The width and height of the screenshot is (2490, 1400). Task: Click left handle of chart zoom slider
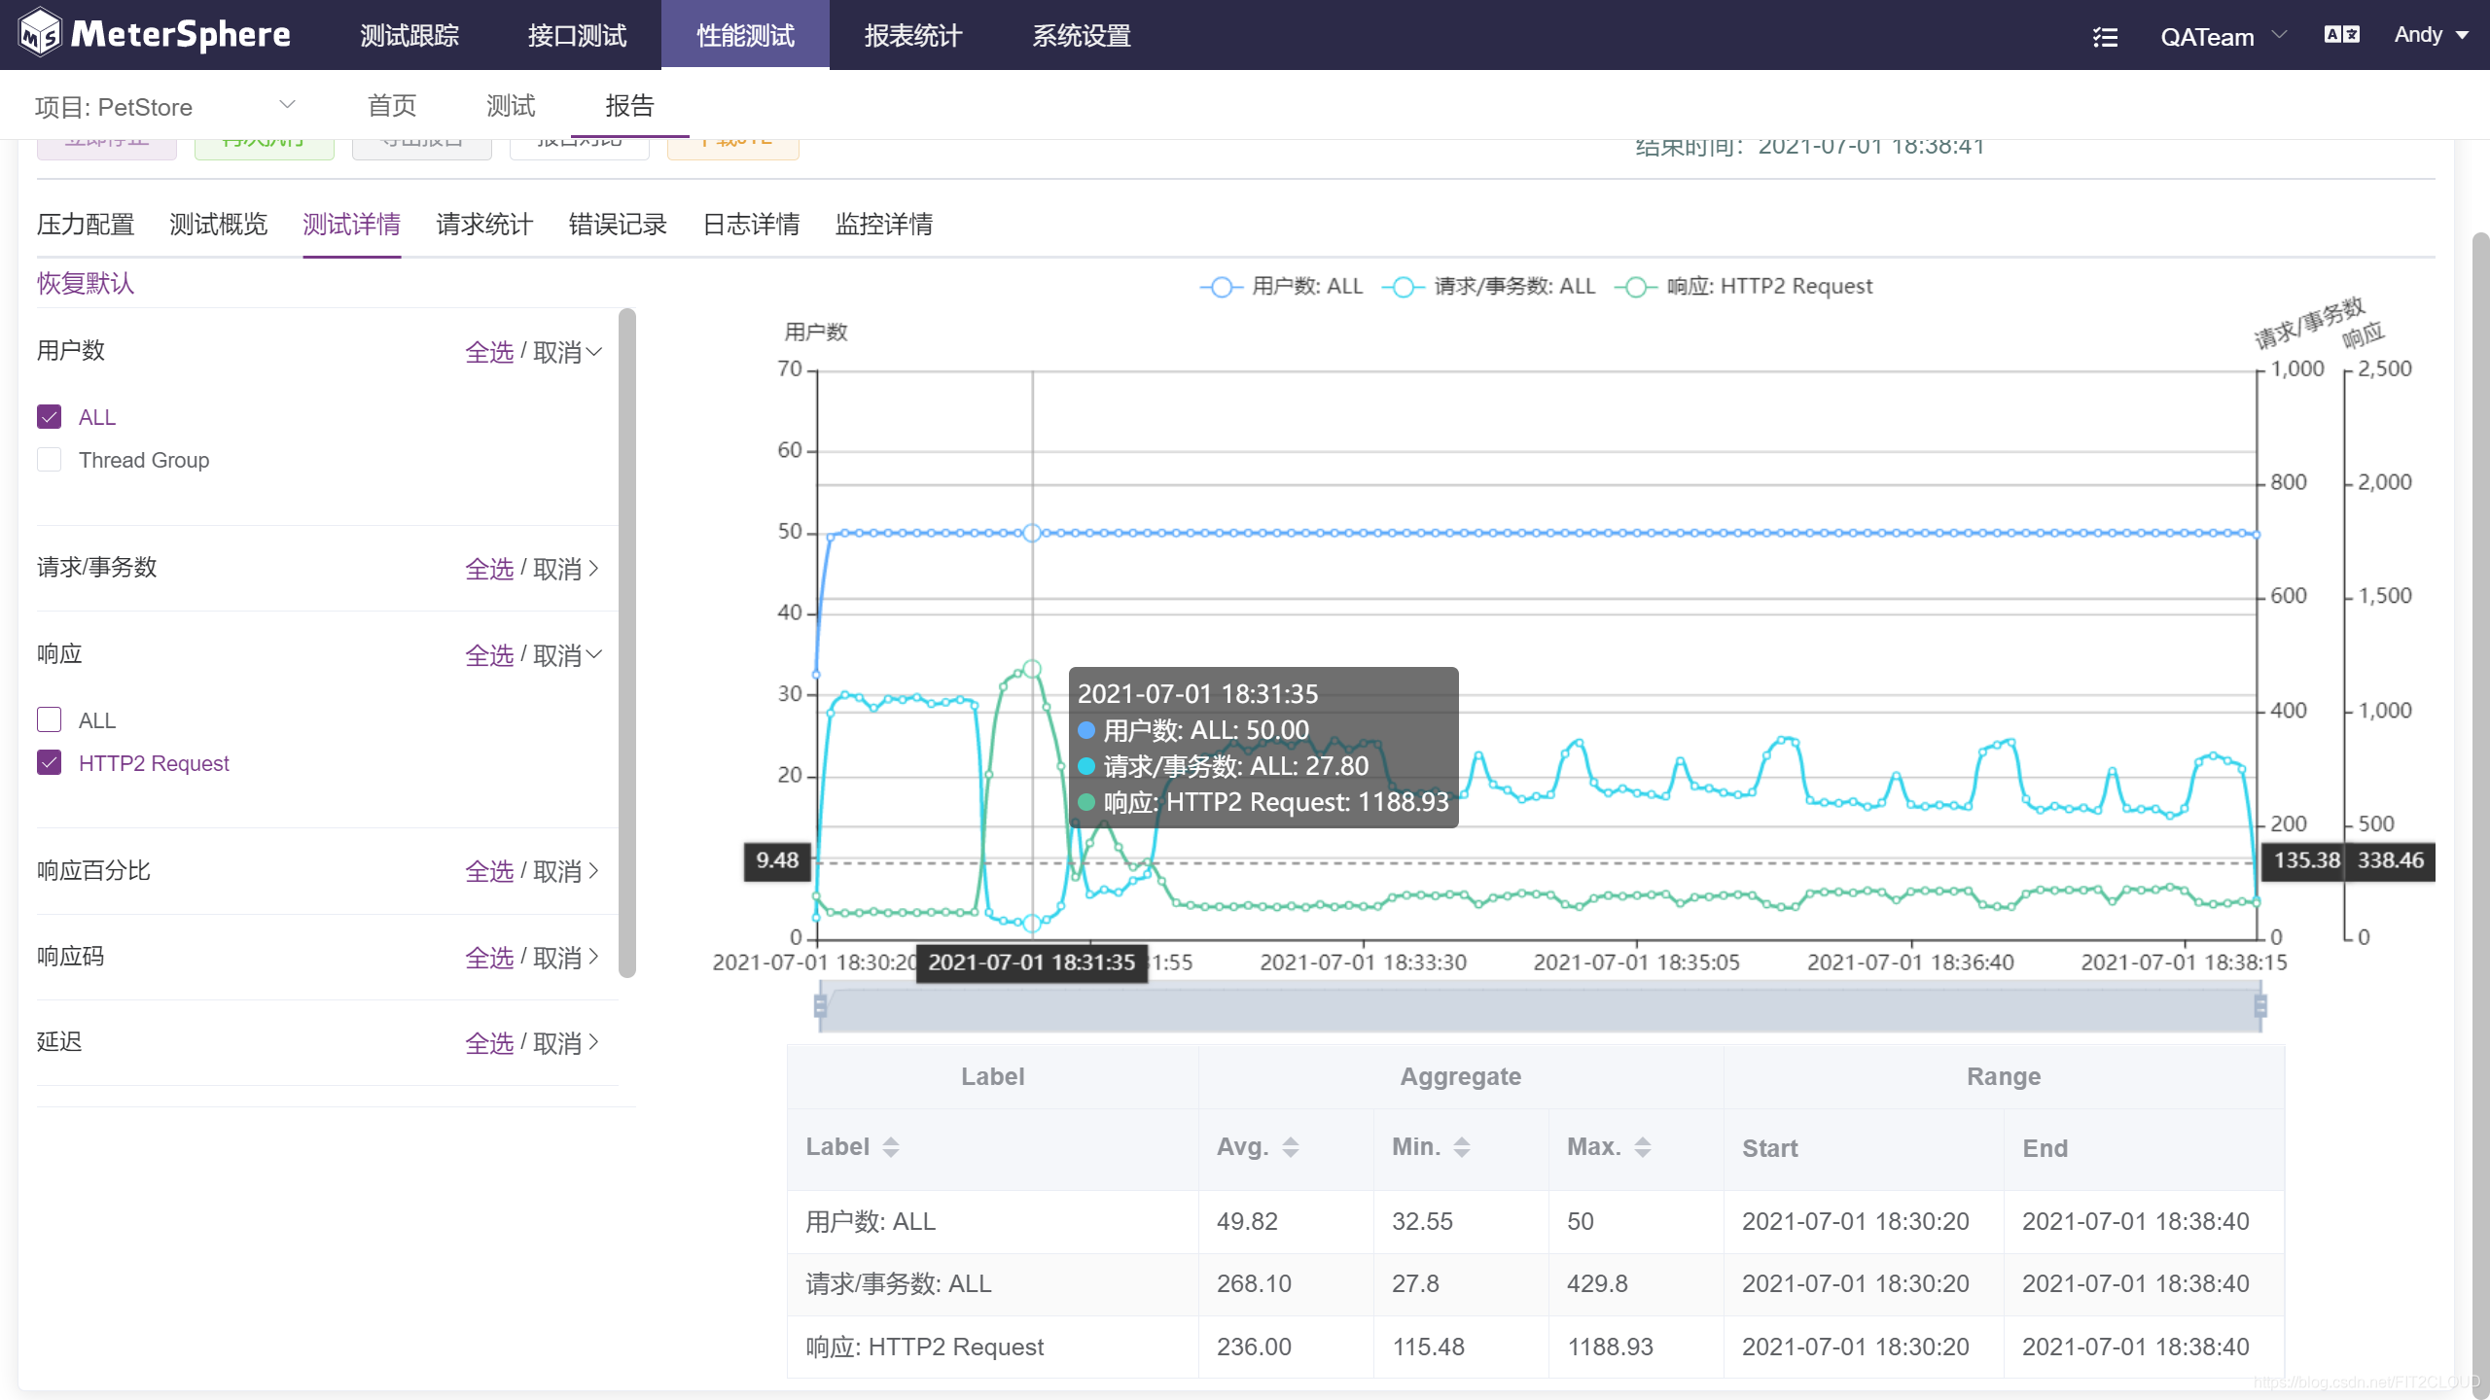coord(820,1005)
